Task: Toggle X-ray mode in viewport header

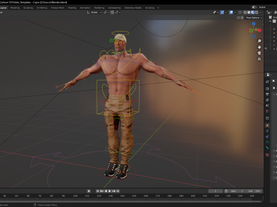Action: 240,12
